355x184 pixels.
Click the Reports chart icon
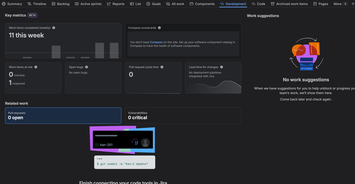click(x=109, y=4)
